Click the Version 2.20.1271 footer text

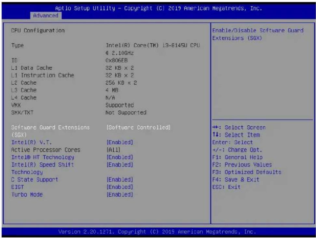click(157, 231)
